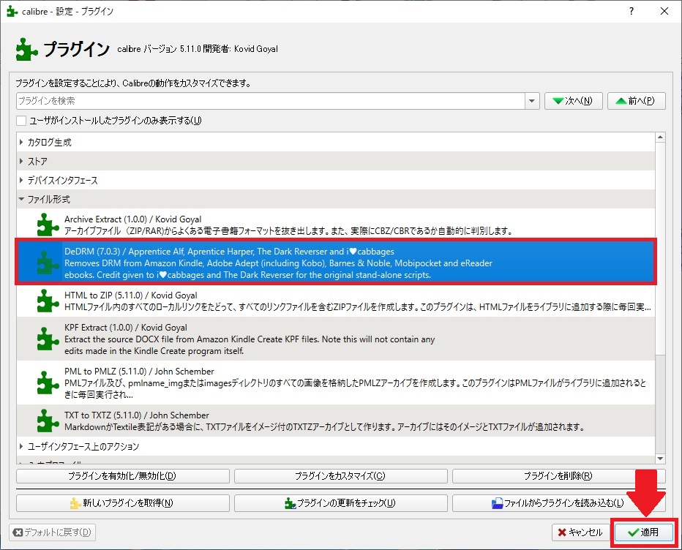The image size is (682, 550).
Task: Click the PML to PMLZ plugin icon
Action: (48, 383)
